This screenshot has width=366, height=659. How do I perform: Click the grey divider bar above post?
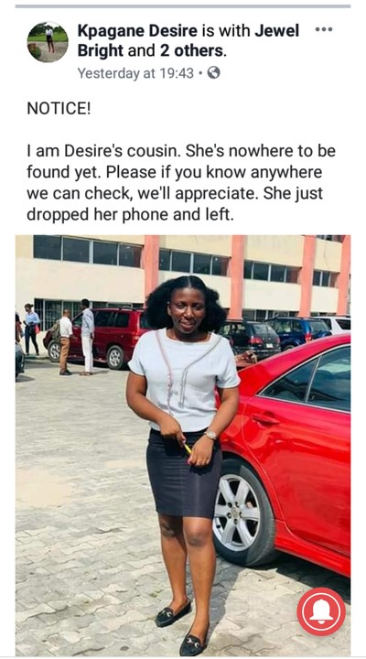point(183,6)
